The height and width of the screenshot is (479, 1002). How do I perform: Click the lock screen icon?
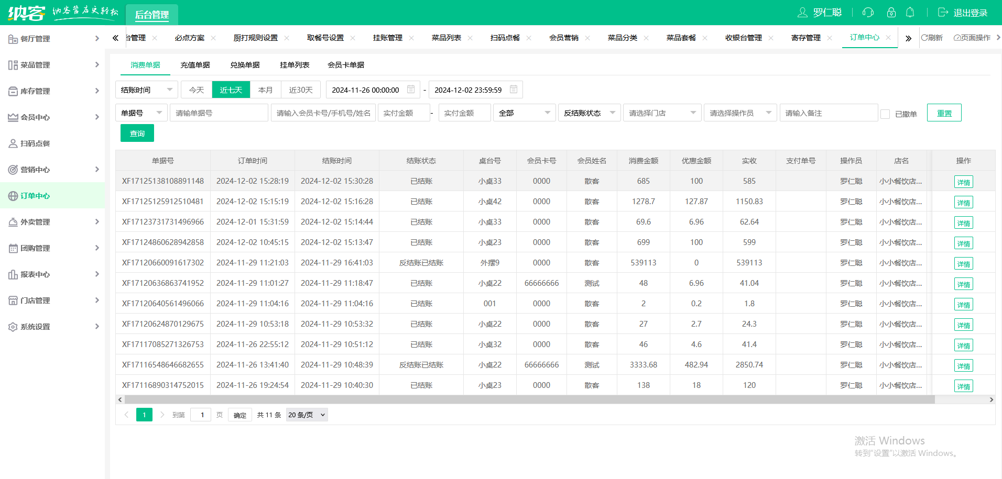coord(891,13)
